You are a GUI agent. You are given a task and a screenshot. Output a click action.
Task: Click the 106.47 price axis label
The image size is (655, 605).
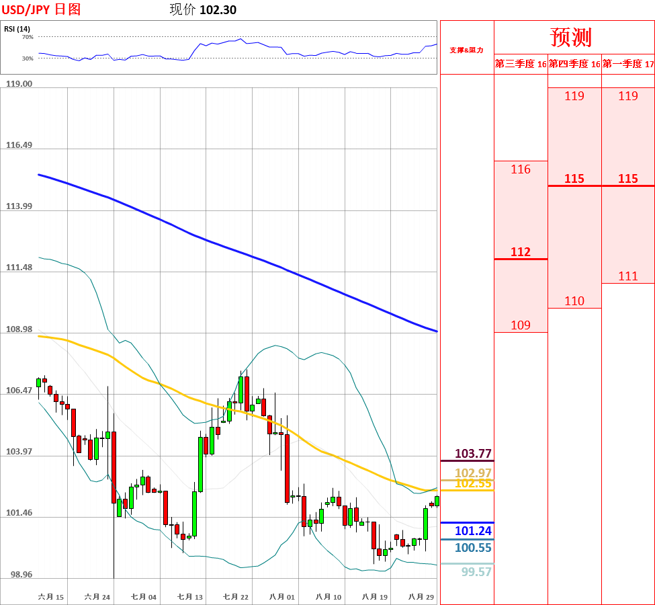click(19, 390)
